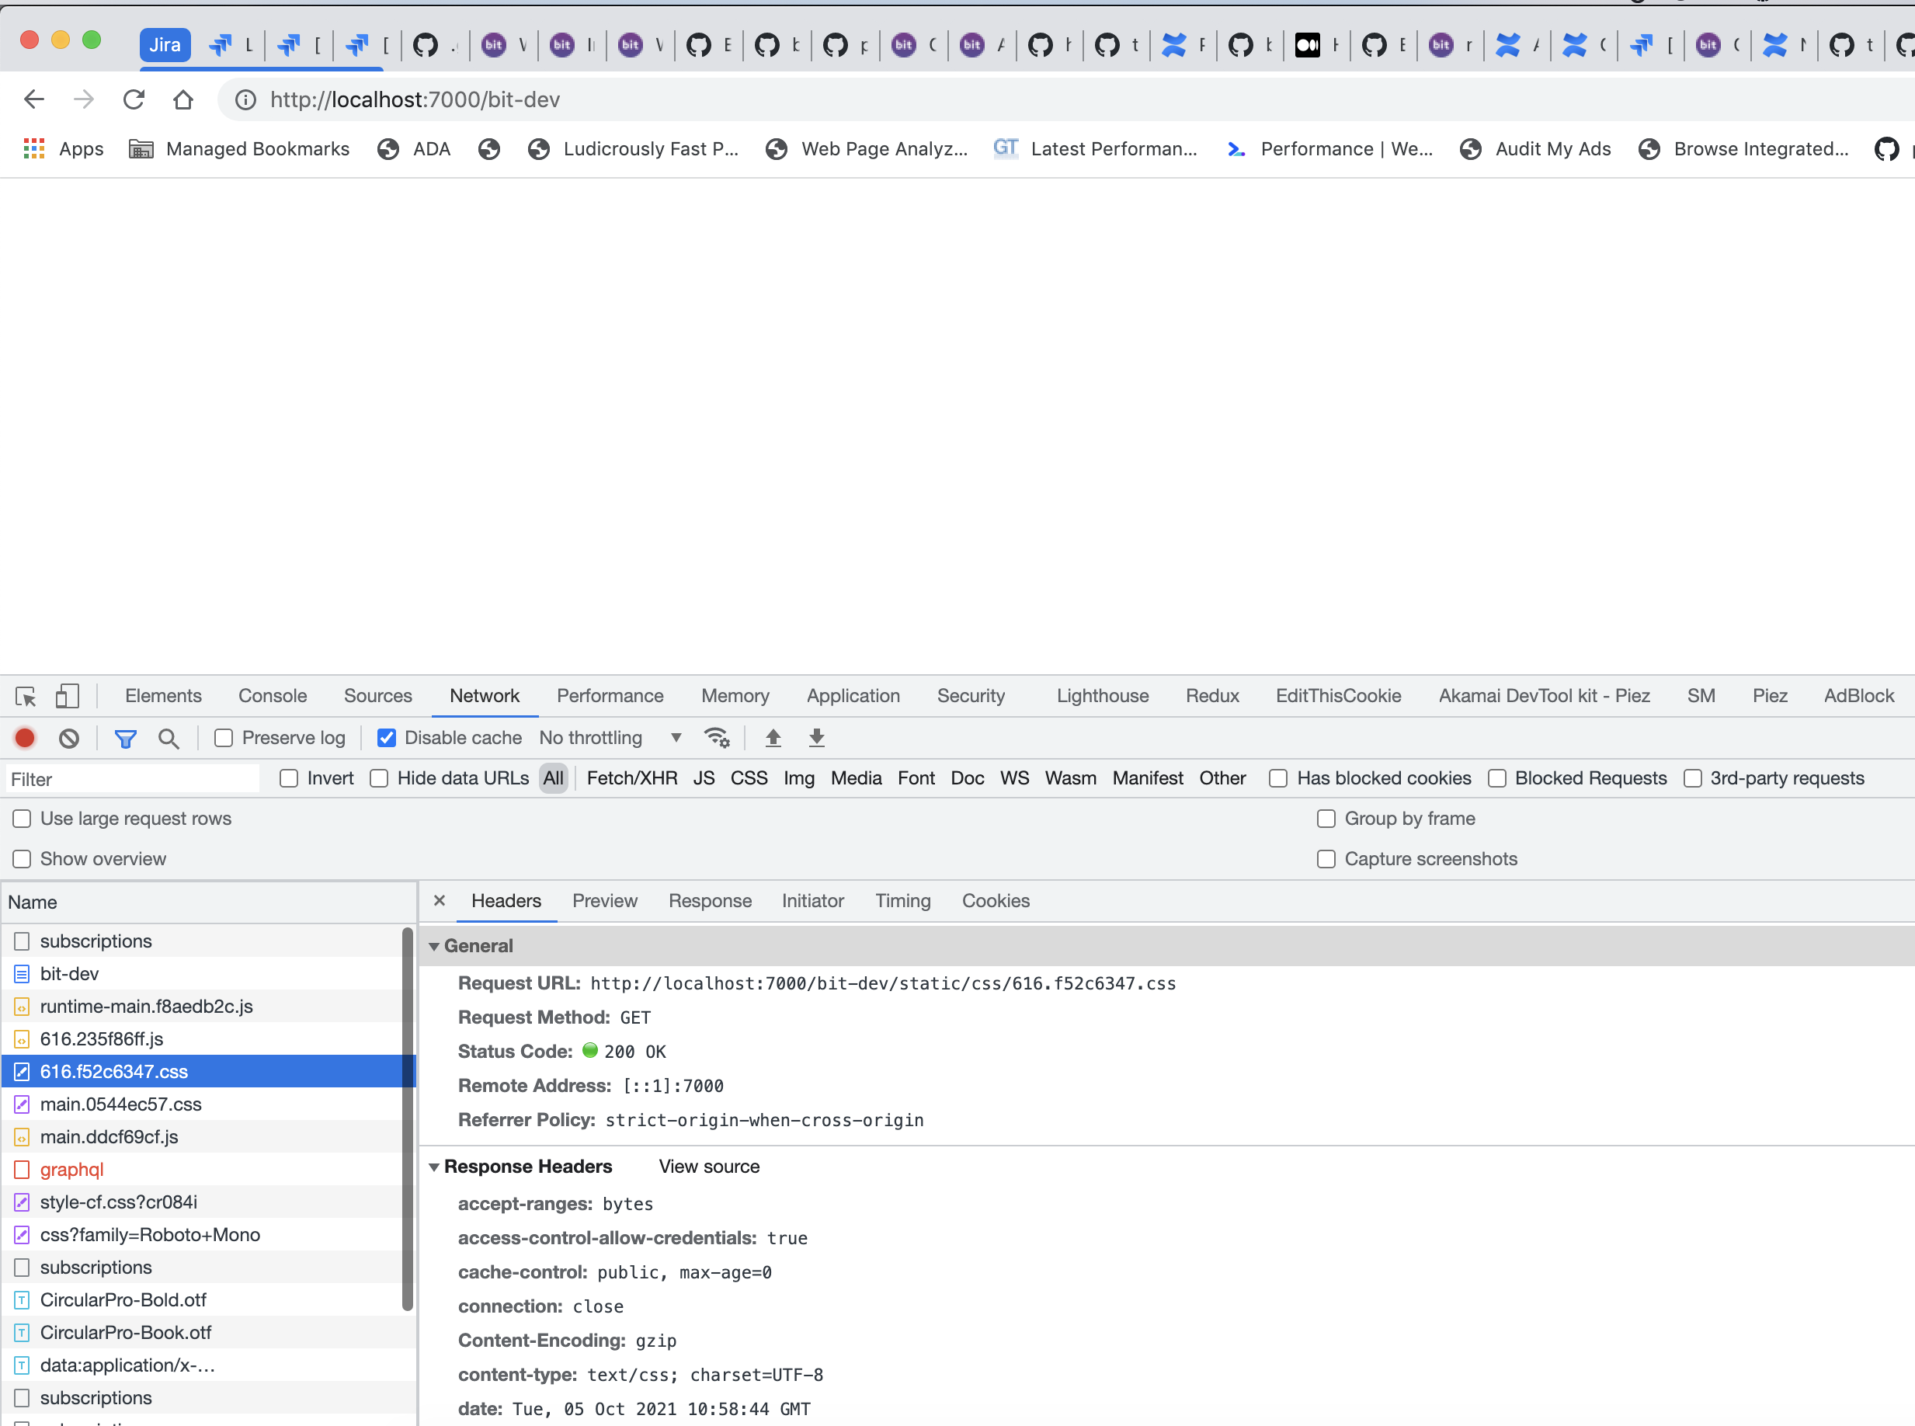Viewport: 1915px width, 1426px height.
Task: Switch to the Console tab
Action: point(272,696)
